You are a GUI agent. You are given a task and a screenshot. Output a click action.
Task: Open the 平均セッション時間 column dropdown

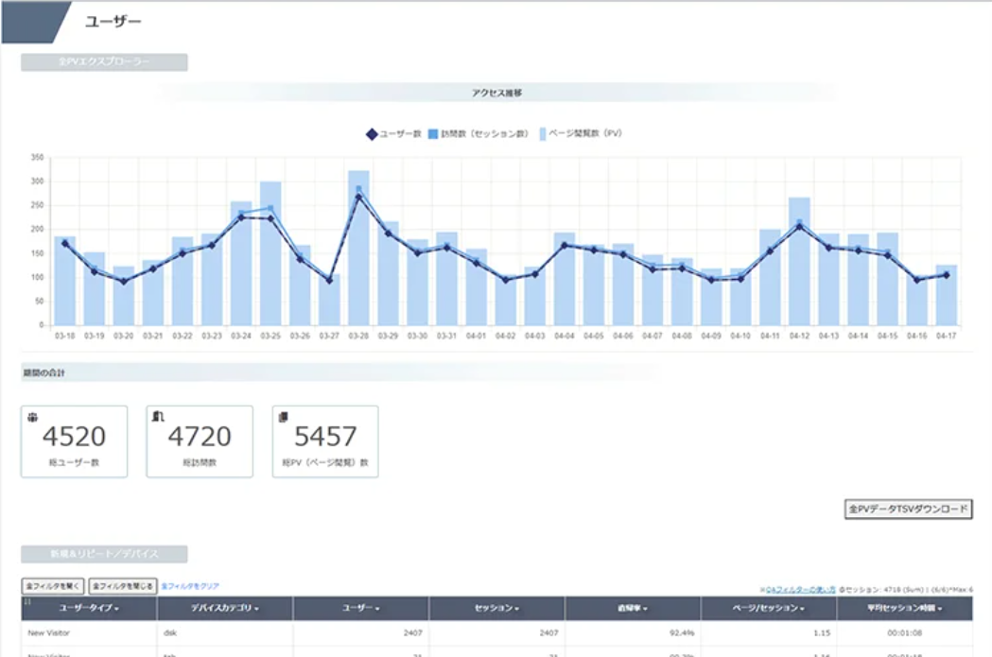(x=905, y=609)
